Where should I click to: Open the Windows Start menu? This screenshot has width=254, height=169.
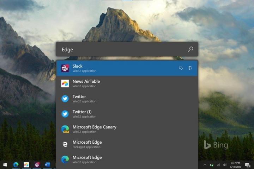pos(5,165)
